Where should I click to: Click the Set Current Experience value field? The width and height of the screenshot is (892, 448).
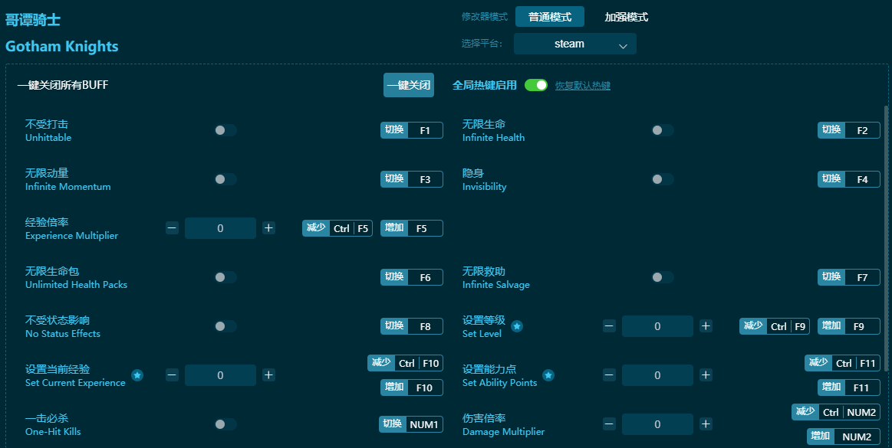(x=220, y=375)
